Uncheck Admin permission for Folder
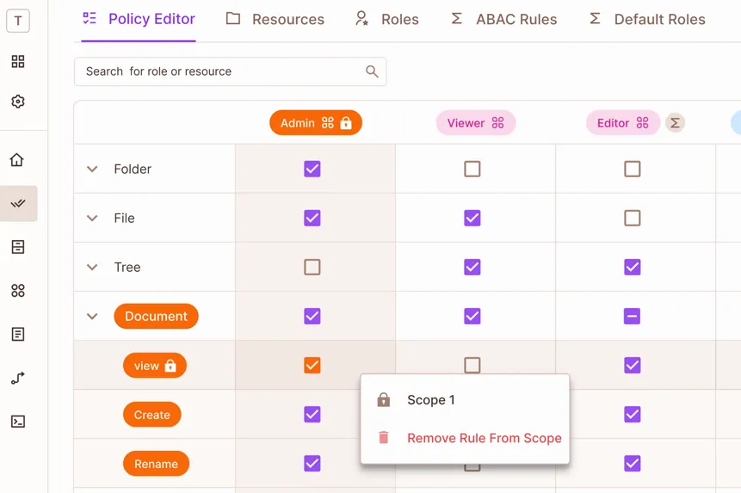Viewport: 741px width, 493px height. [312, 169]
